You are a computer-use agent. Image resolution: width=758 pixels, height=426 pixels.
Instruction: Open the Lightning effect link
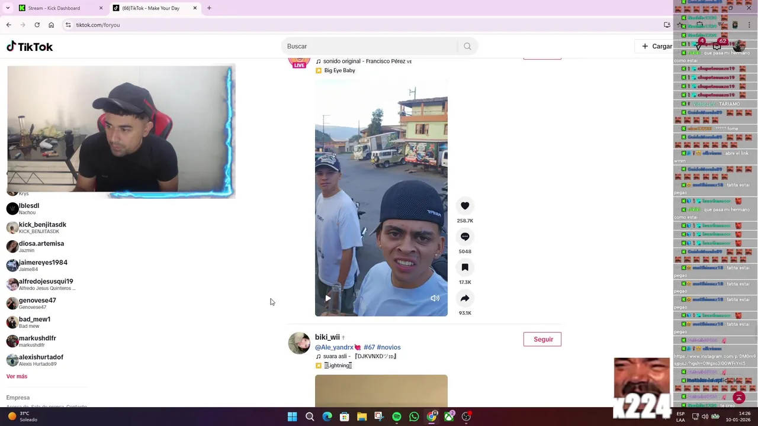point(334,366)
